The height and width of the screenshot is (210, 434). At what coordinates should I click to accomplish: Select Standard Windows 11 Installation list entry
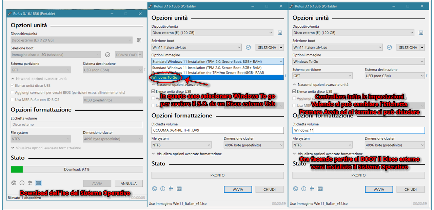(217, 68)
